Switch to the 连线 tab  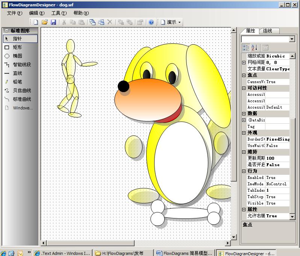267,31
